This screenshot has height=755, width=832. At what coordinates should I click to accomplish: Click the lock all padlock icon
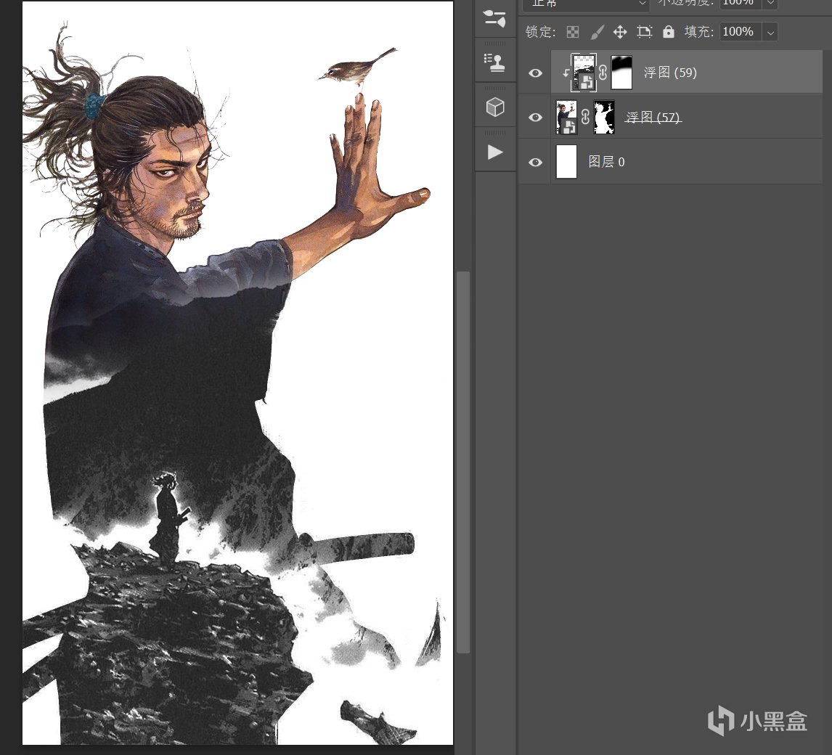click(x=669, y=32)
